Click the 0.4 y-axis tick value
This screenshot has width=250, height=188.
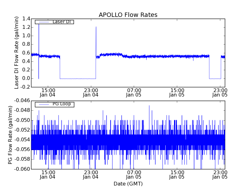26,61
